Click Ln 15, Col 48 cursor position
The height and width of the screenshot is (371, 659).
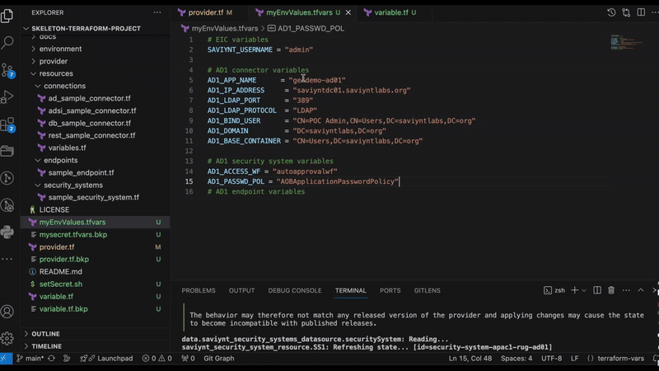point(470,359)
